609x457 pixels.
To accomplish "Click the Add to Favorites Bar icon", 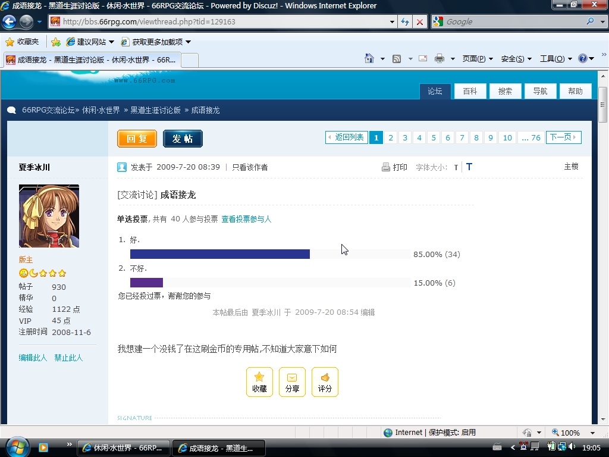I will (56, 42).
